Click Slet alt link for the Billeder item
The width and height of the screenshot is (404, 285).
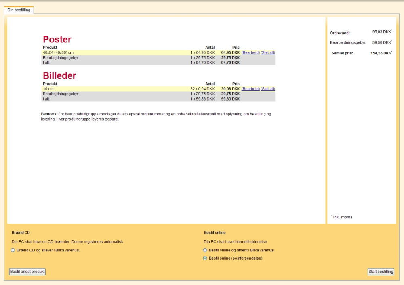point(268,89)
